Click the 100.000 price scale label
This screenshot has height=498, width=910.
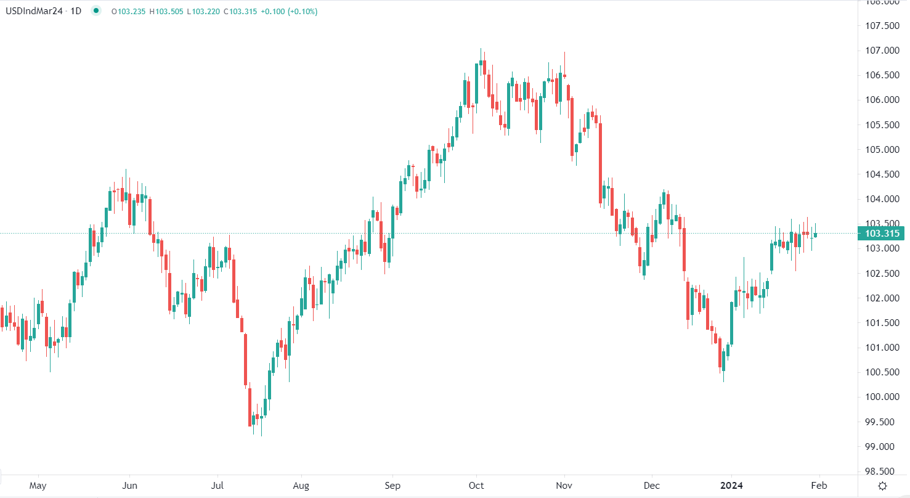pyautogui.click(x=882, y=397)
